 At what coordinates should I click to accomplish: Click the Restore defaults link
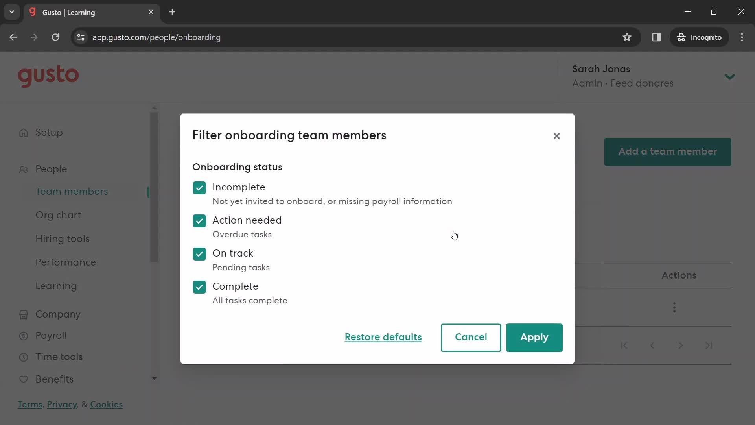click(383, 337)
